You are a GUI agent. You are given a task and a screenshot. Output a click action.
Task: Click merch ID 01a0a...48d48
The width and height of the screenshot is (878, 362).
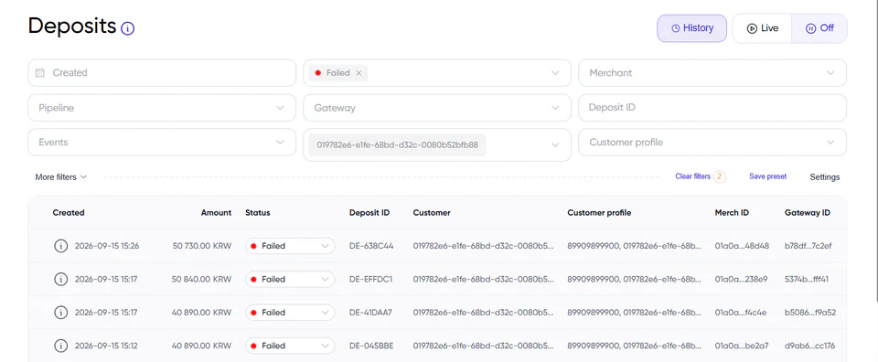pos(742,246)
